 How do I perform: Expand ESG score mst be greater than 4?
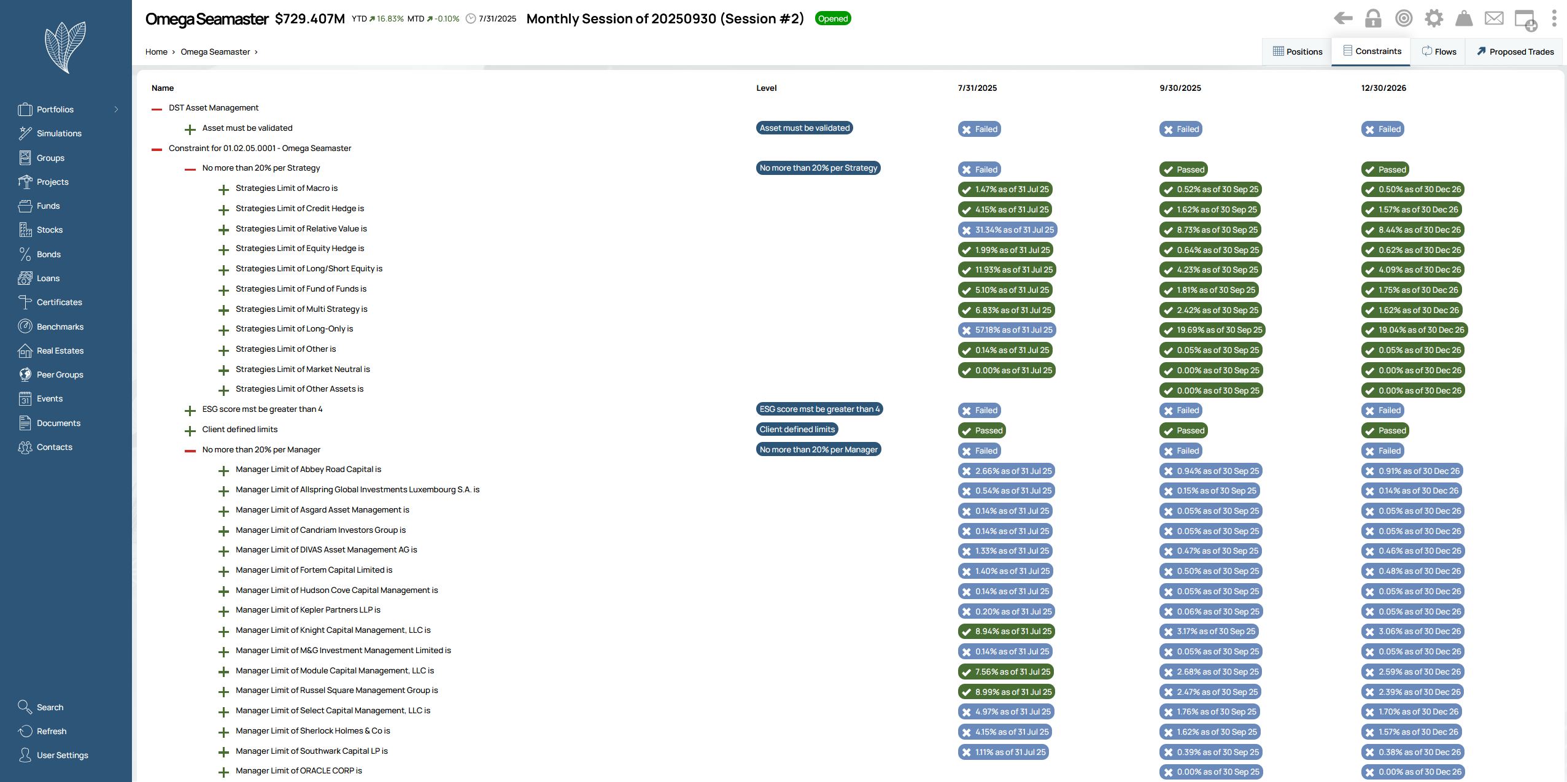(x=190, y=410)
